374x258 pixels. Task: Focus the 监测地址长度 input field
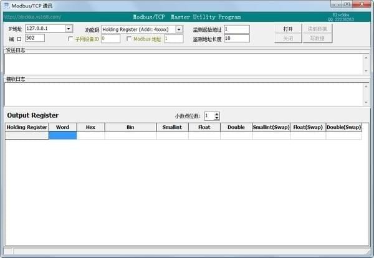(x=236, y=39)
